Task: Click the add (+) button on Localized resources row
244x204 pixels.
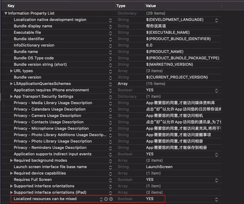Action: (106, 199)
